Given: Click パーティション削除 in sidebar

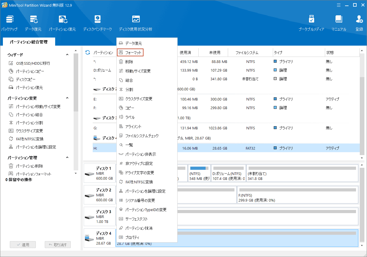Looking at the screenshot, I should (26, 166).
